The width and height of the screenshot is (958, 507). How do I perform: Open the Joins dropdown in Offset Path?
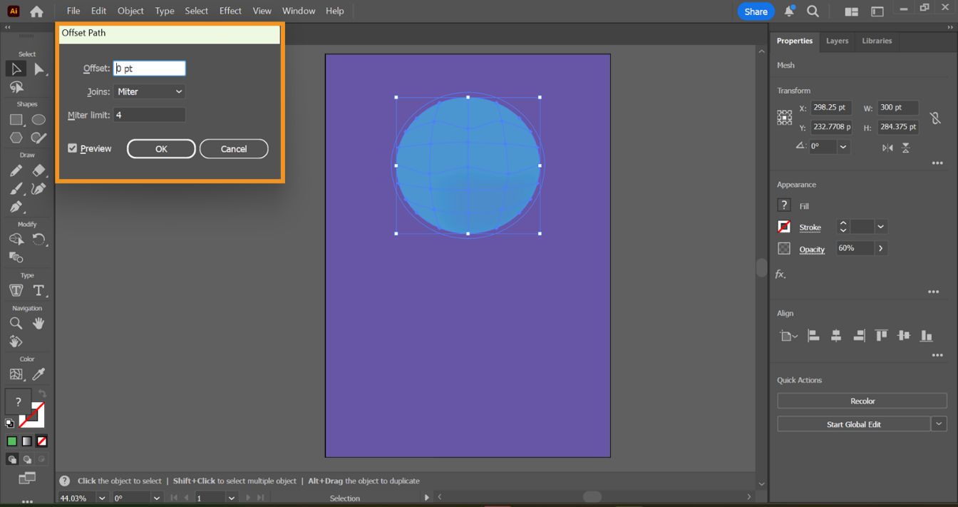[x=149, y=91]
